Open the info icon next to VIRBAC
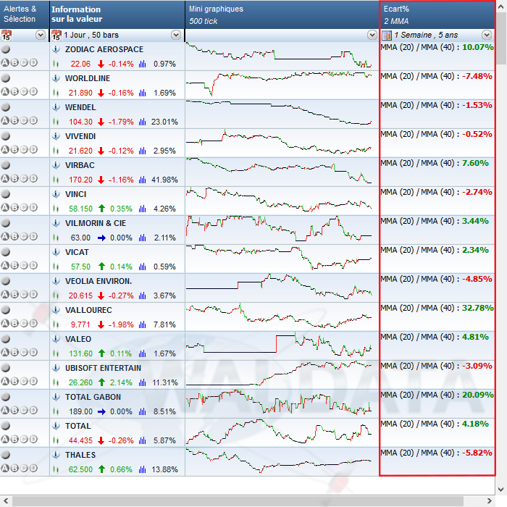 pyautogui.click(x=56, y=165)
